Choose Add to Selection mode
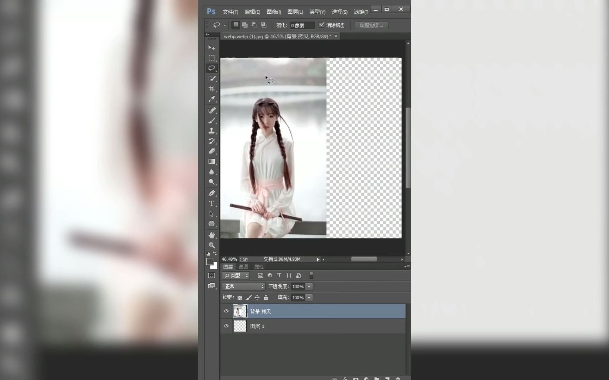The width and height of the screenshot is (609, 380). point(245,25)
